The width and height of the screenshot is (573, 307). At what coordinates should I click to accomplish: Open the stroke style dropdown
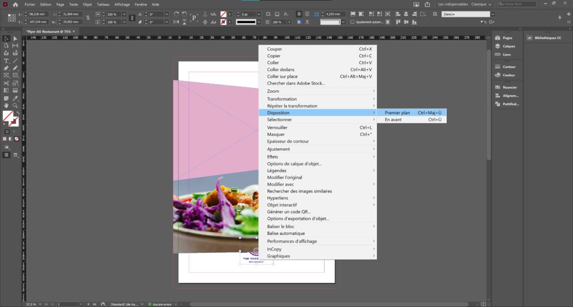tap(259, 22)
